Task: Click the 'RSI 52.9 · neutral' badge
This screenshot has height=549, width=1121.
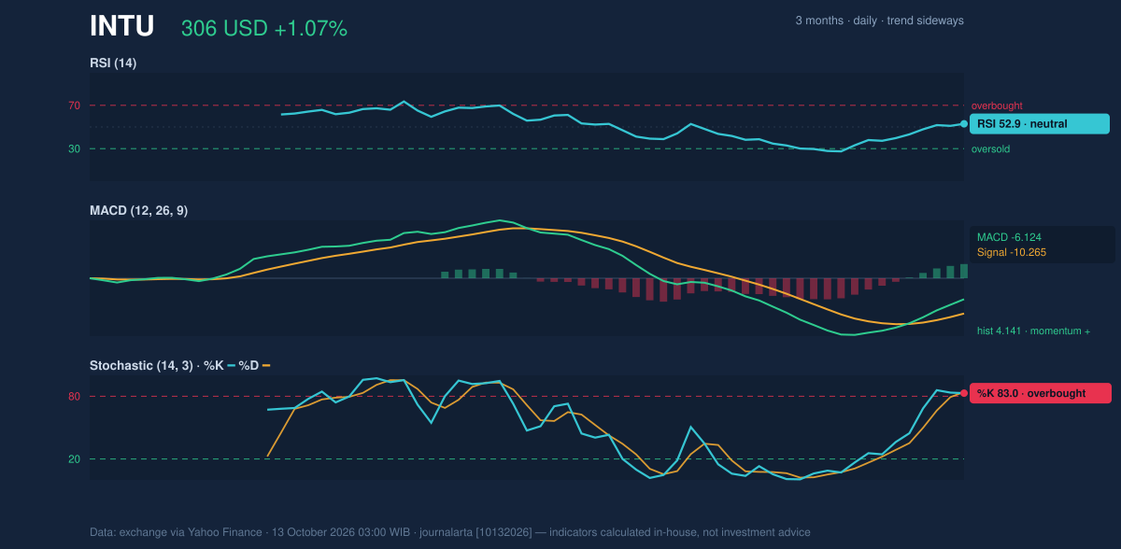Action: coord(1040,123)
